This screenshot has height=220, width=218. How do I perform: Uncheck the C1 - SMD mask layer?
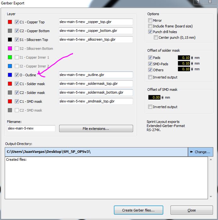coord(17,101)
